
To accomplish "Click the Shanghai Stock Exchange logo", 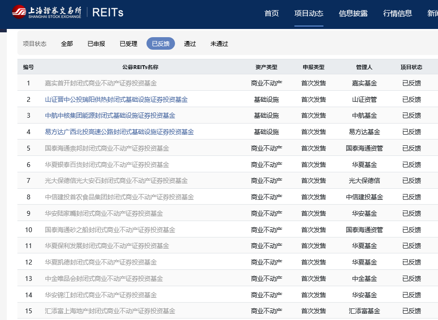I will click(x=47, y=13).
